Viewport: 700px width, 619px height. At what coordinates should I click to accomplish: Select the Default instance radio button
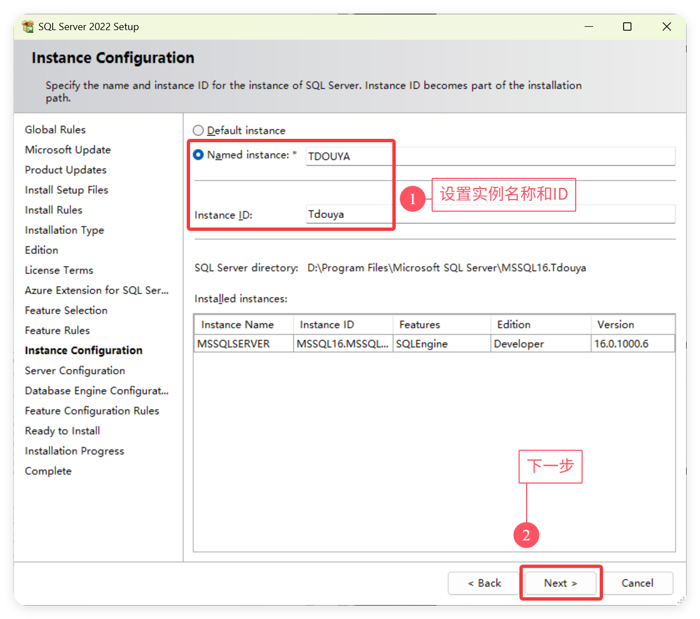tap(198, 130)
